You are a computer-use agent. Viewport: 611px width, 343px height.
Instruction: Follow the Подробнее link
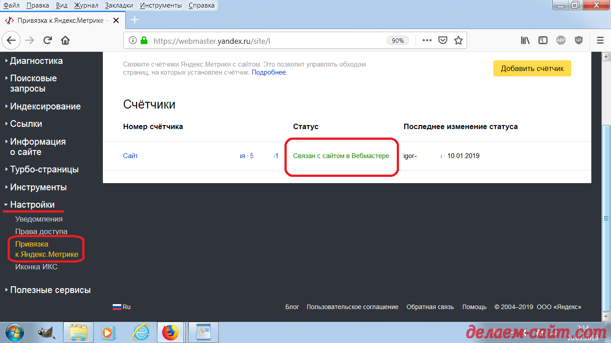269,72
